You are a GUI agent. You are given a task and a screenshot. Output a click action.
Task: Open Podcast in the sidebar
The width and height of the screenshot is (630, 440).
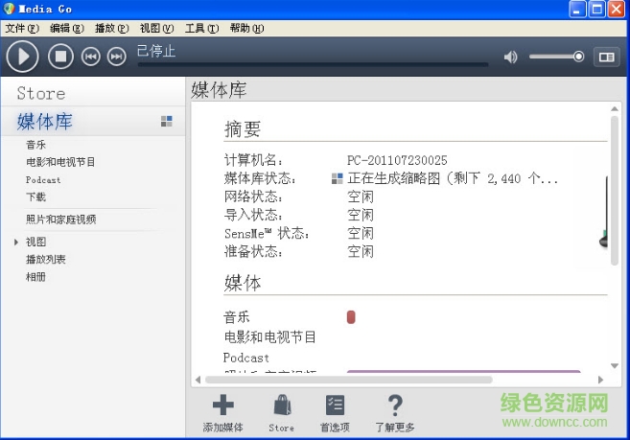point(43,179)
